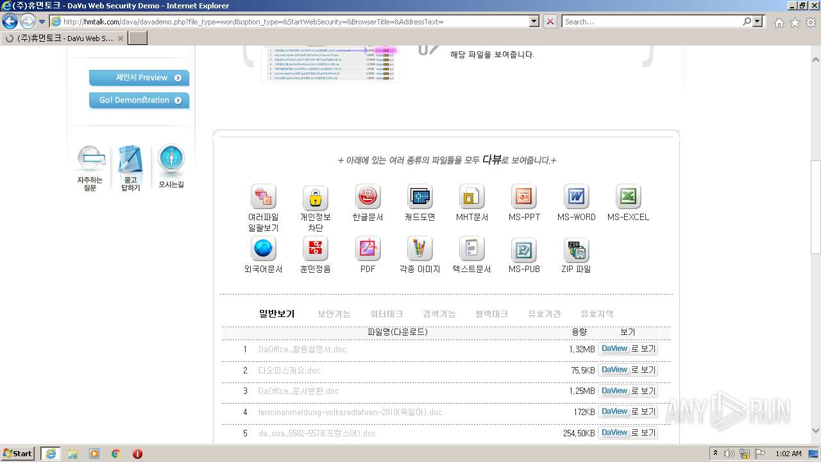Open the browser Home icon
The width and height of the screenshot is (821, 462).
[x=779, y=22]
